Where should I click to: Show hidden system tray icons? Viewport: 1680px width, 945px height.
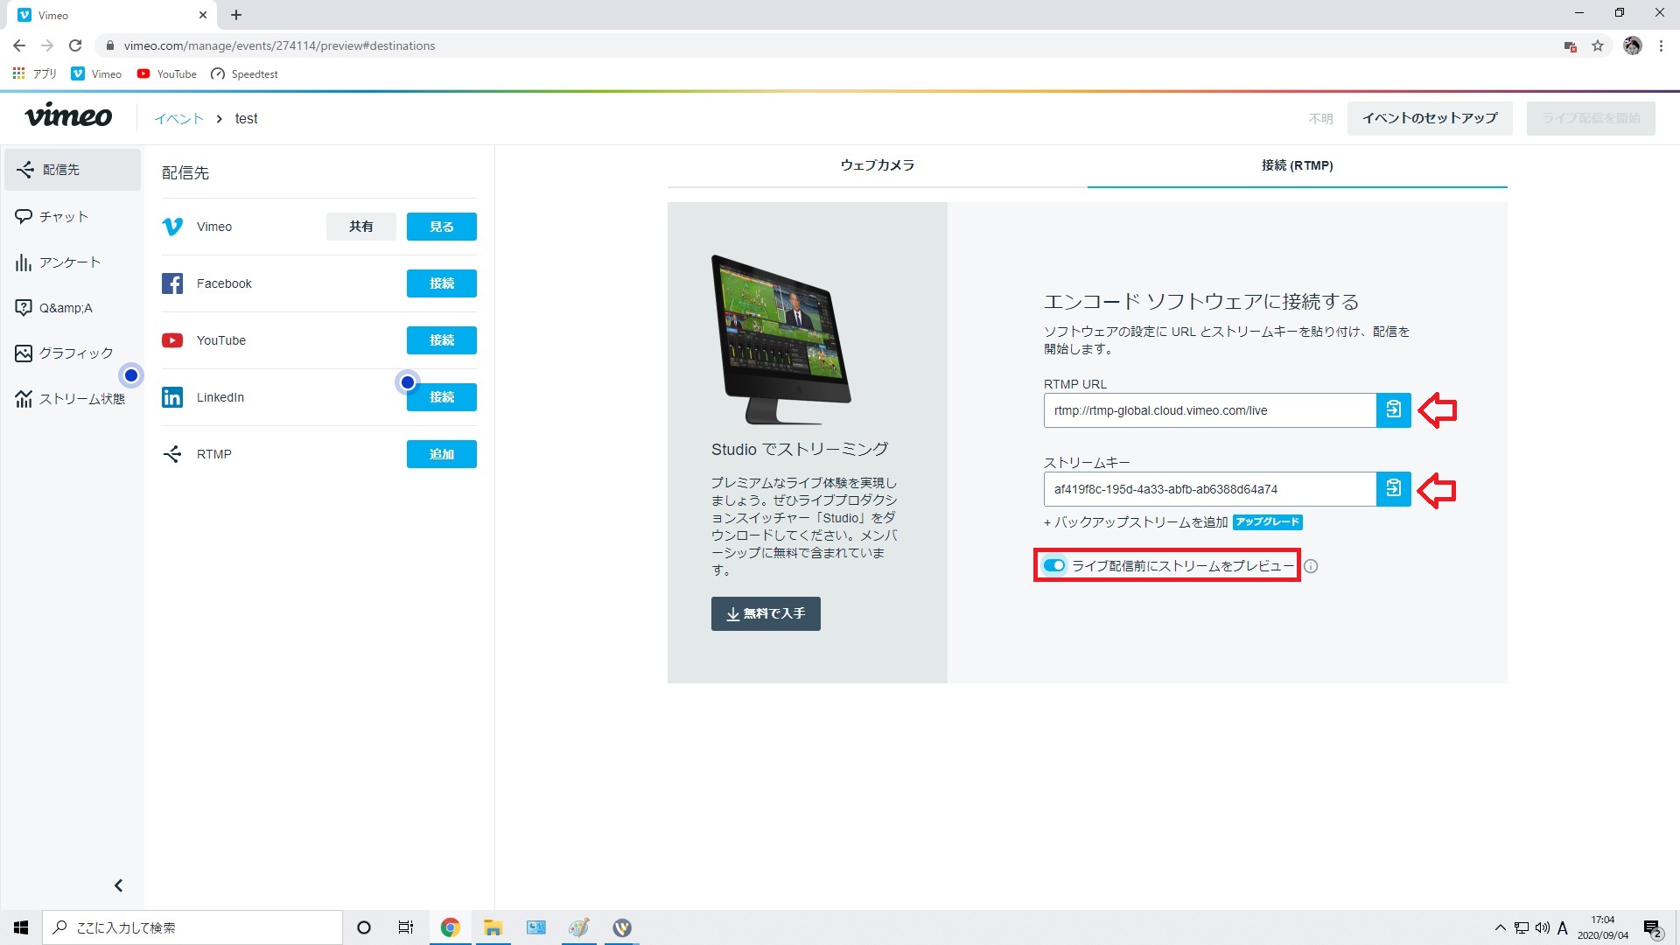1500,927
